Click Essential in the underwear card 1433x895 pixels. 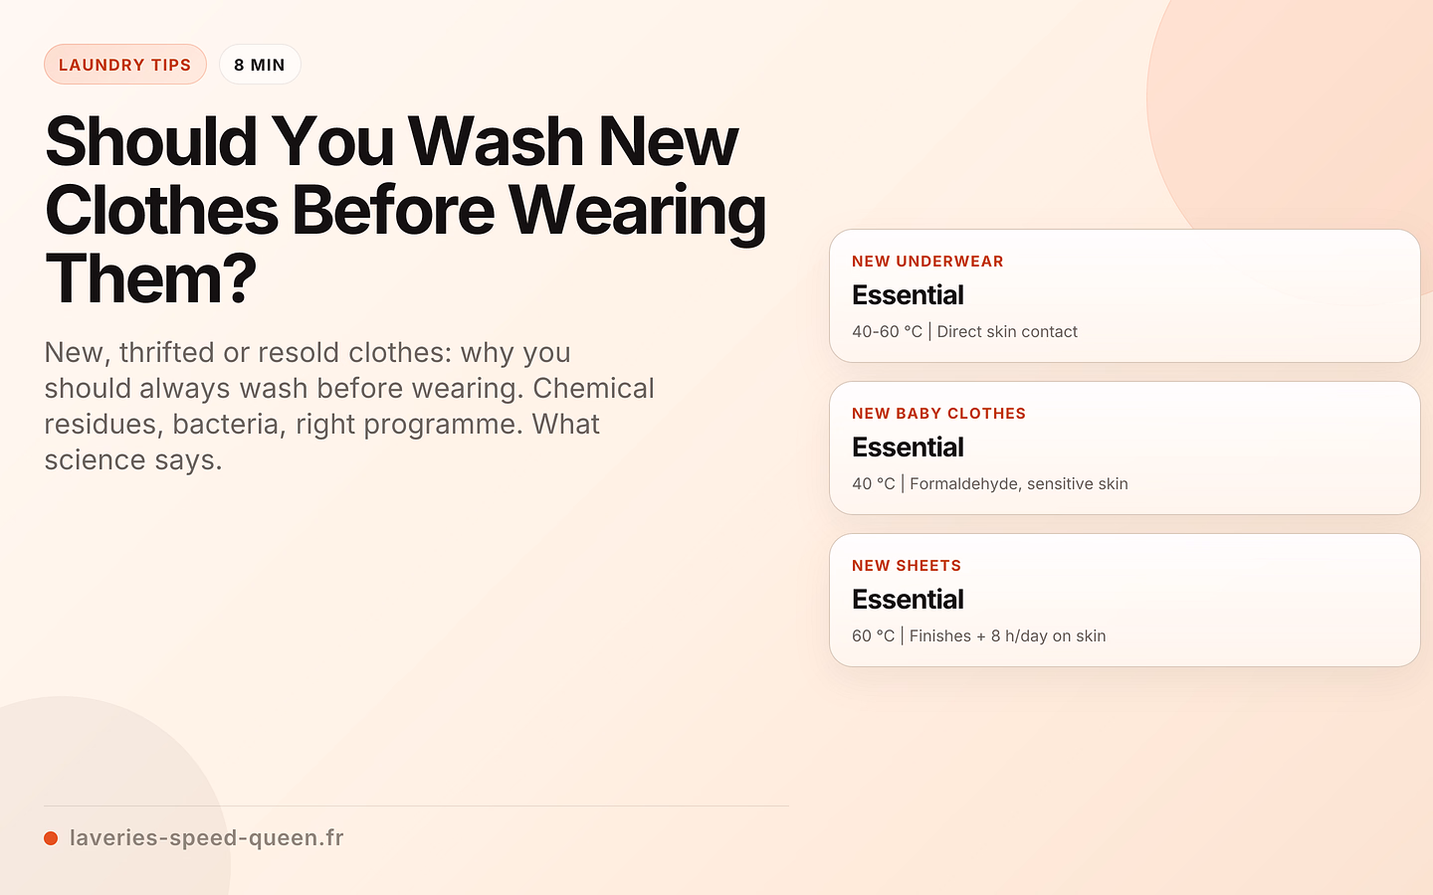pyautogui.click(x=908, y=295)
